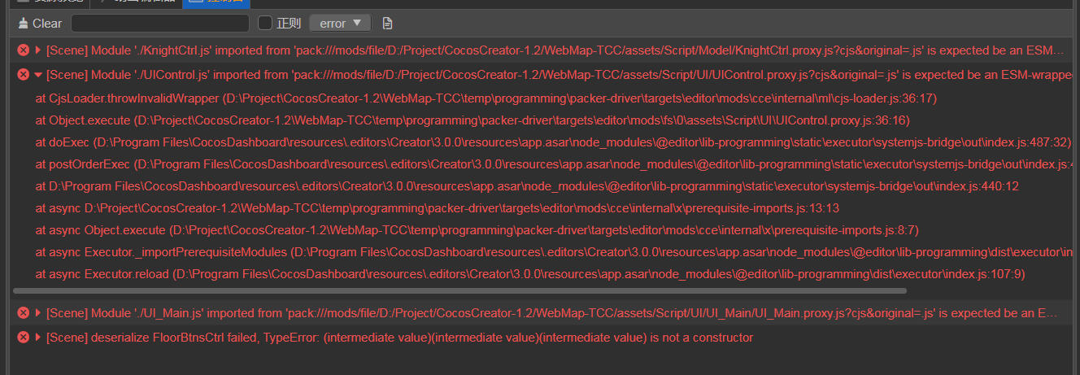Click the 'at postOrderExec' stack trace line

[x=555, y=164]
